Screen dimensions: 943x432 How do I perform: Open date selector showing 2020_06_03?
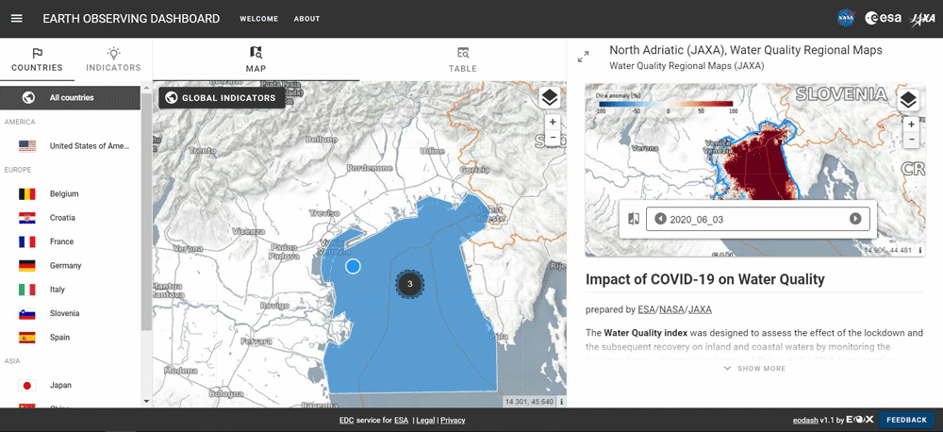coord(758,219)
